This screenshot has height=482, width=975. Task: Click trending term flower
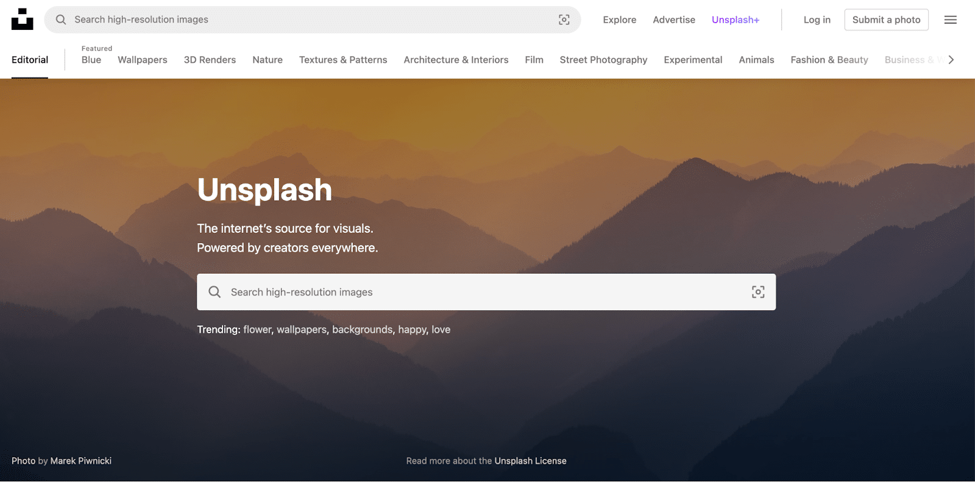click(257, 330)
